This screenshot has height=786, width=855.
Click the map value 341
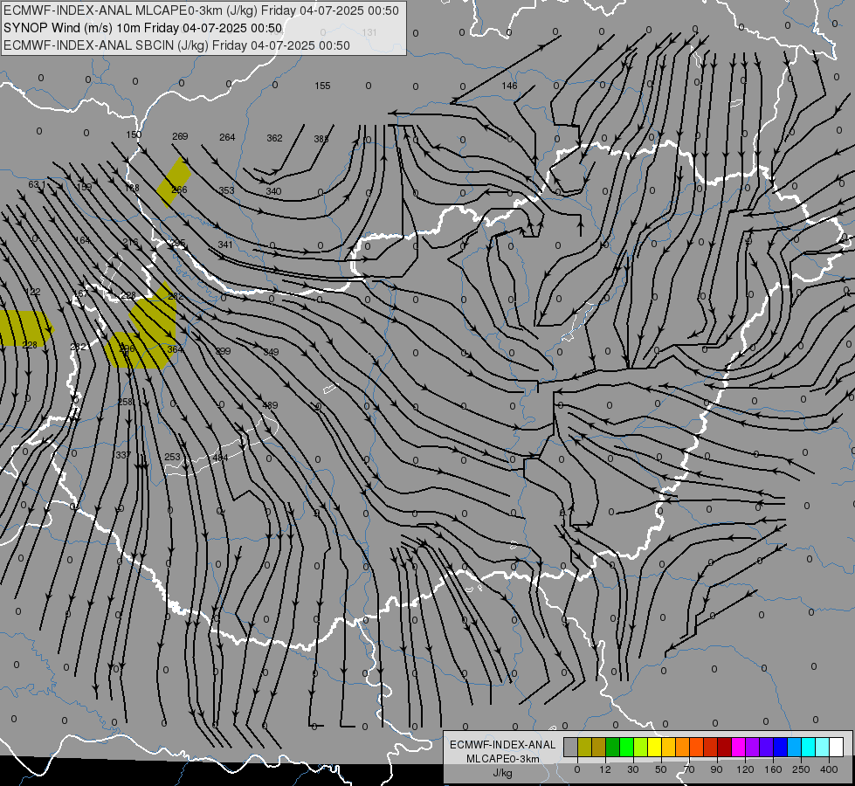pyautogui.click(x=225, y=245)
